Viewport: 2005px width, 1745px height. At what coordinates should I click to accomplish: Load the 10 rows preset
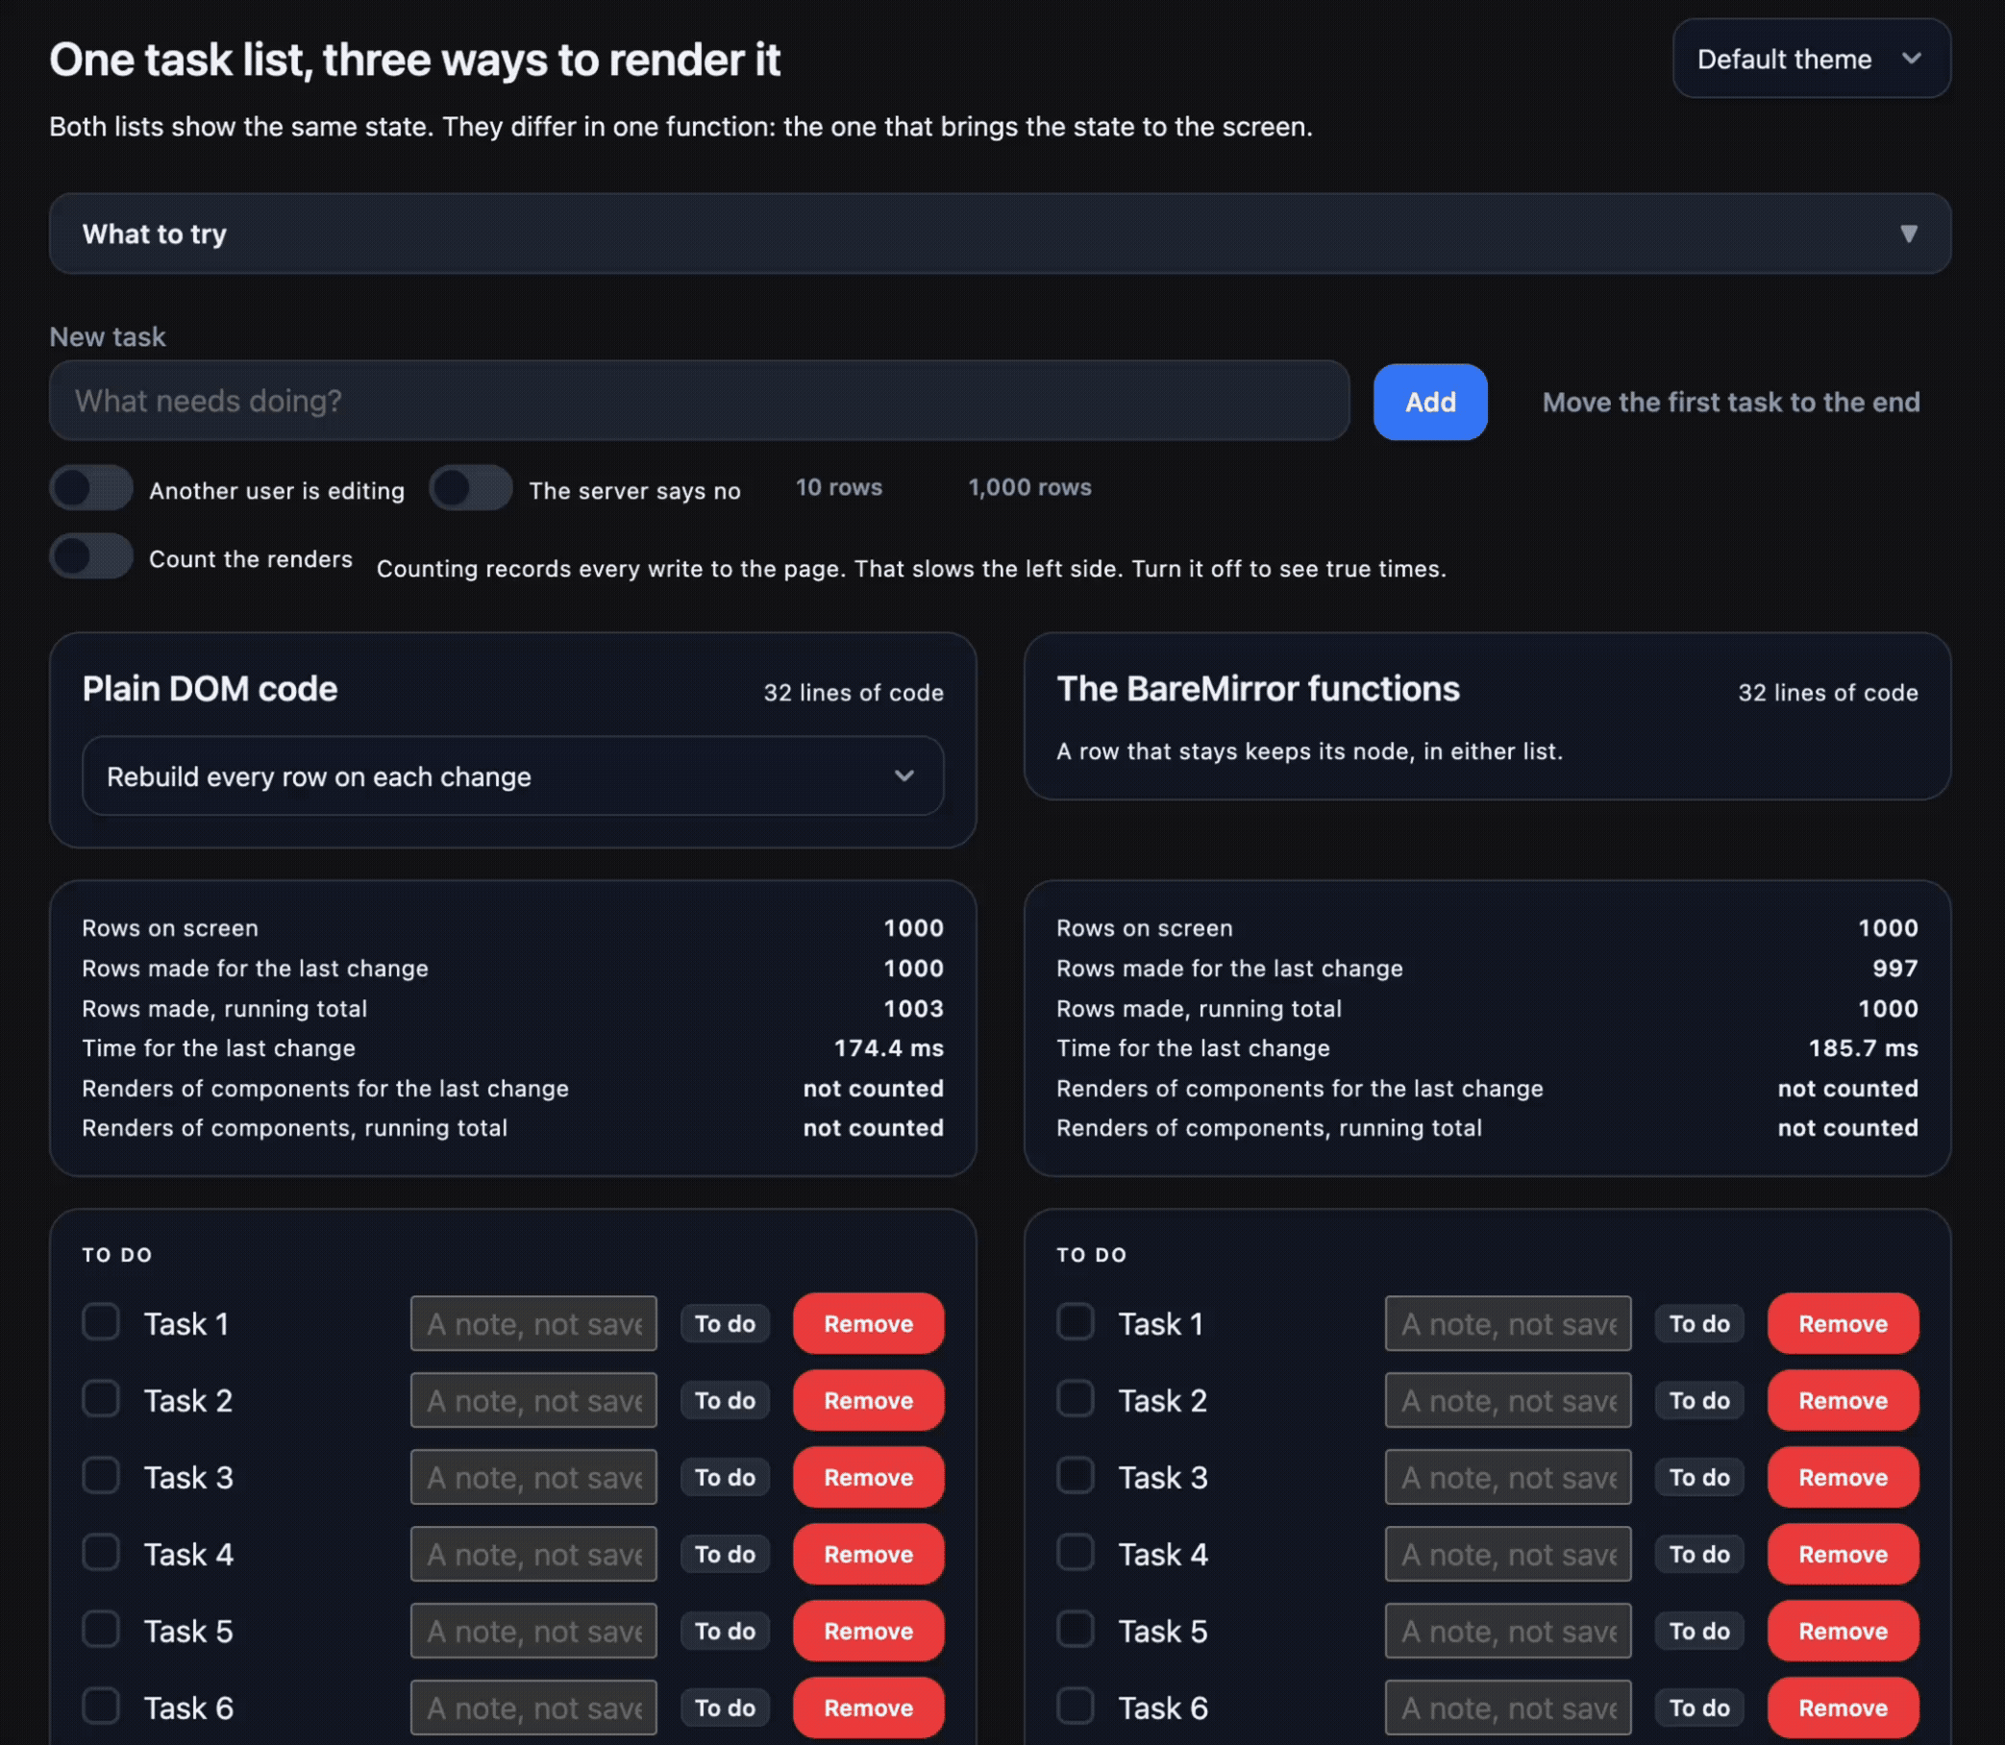pyautogui.click(x=838, y=488)
